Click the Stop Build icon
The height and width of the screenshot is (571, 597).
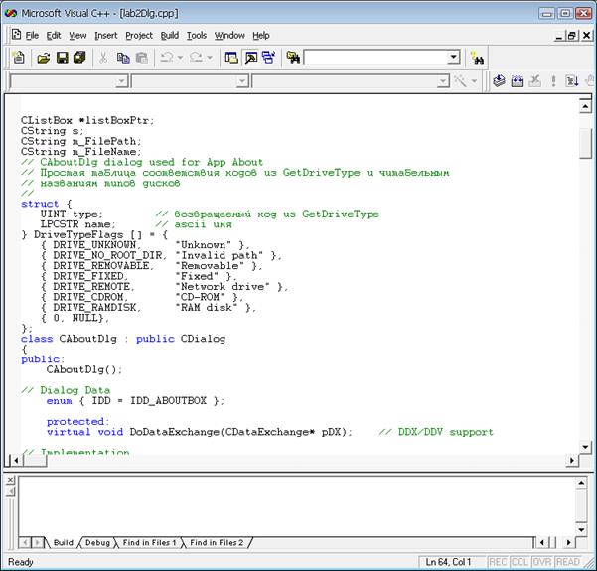535,81
